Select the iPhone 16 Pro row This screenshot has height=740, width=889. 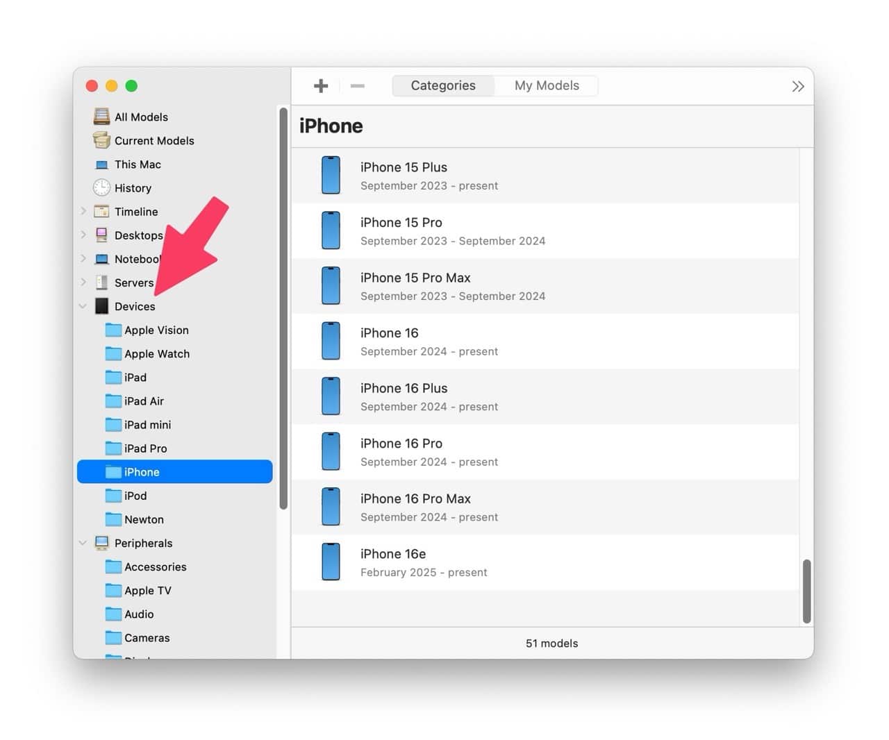(545, 451)
